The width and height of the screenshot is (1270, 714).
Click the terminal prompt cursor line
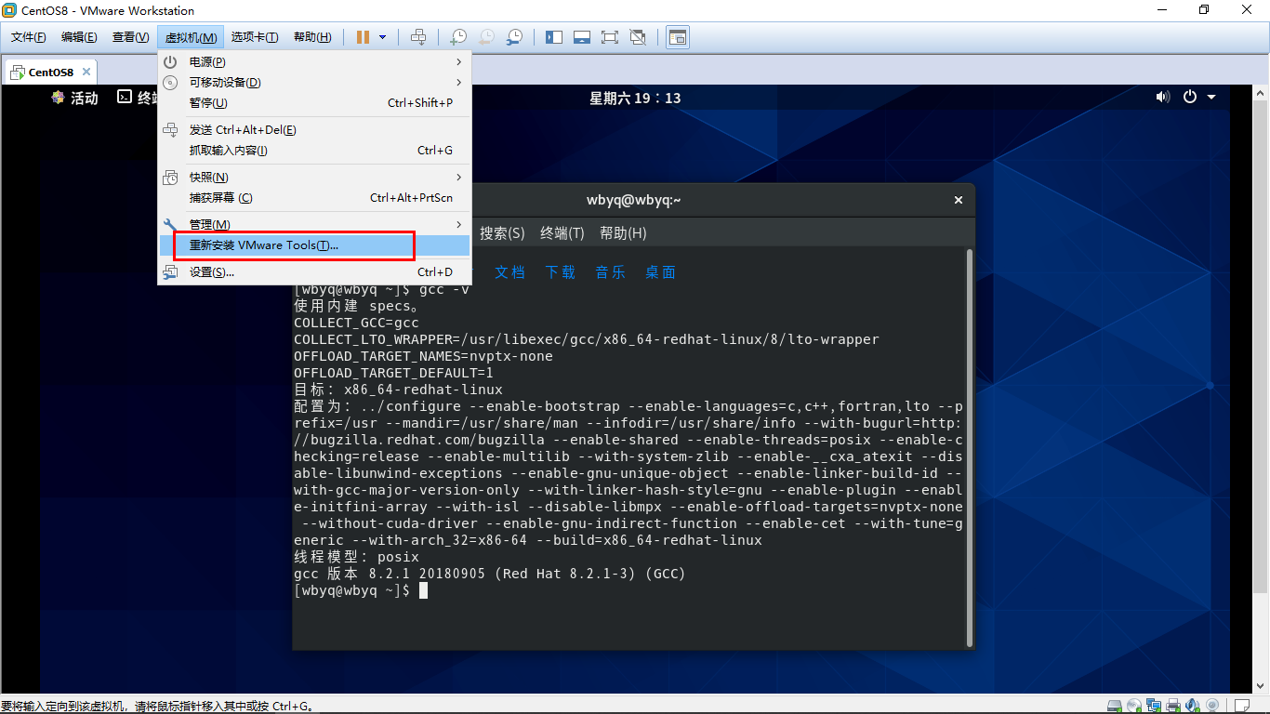361,590
